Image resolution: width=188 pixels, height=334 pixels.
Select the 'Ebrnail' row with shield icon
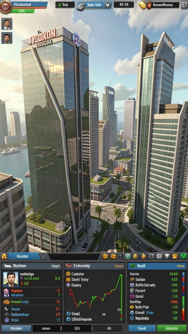click(154, 313)
